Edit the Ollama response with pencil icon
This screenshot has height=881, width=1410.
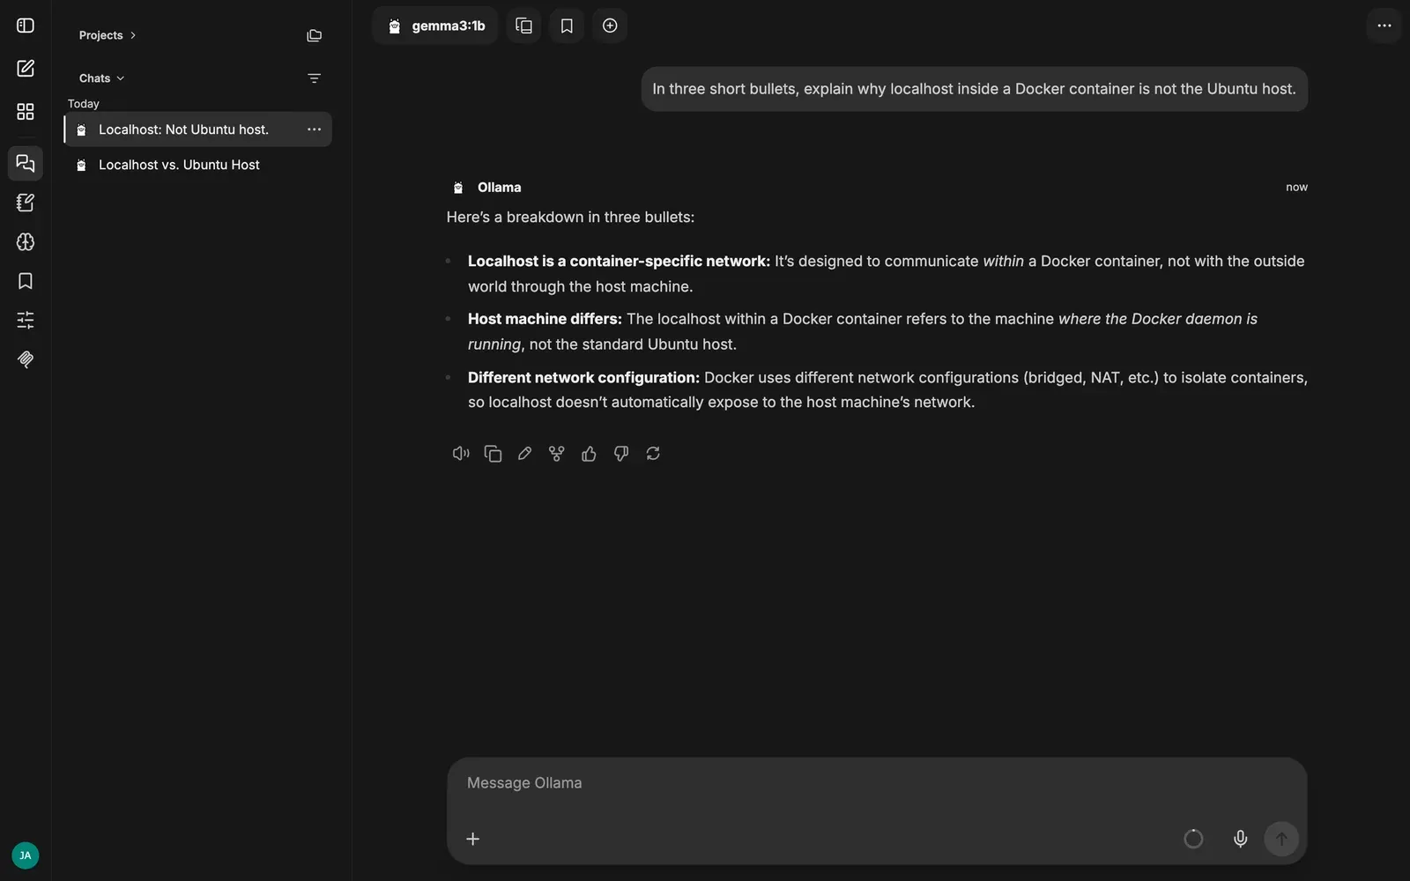(524, 454)
